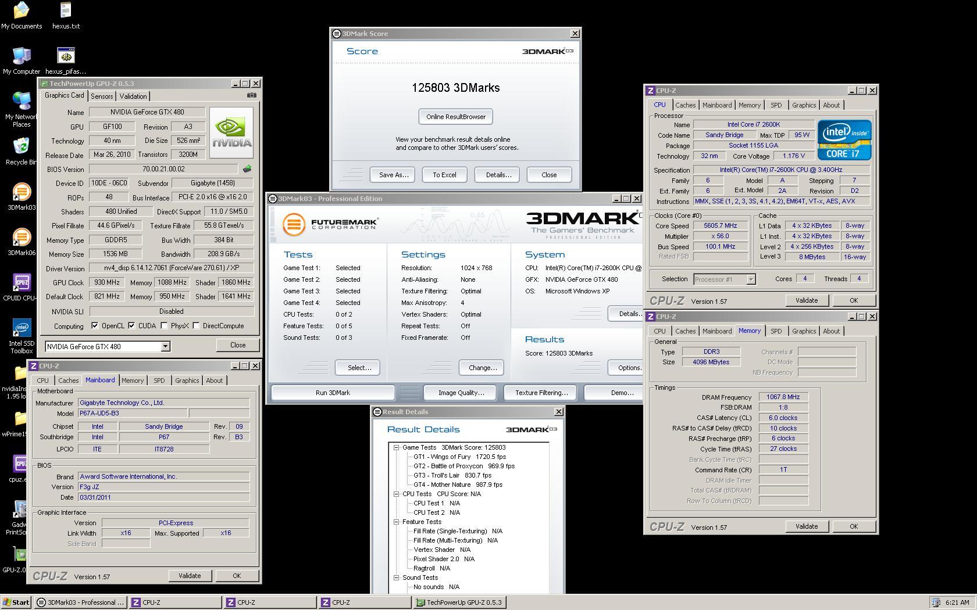The height and width of the screenshot is (610, 977).
Task: Open SPD tab in the CPU-Z Memory window
Action: click(x=776, y=331)
